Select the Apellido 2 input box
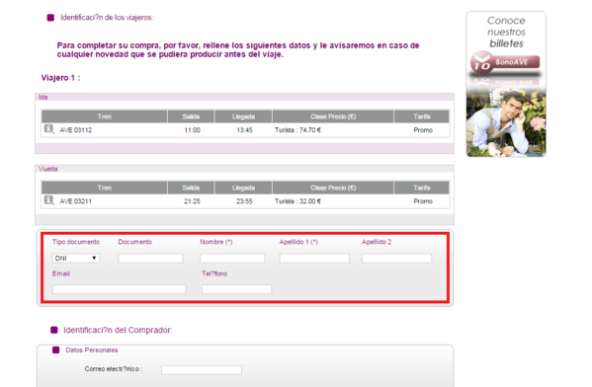Image resolution: width=592 pixels, height=387 pixels. [396, 258]
